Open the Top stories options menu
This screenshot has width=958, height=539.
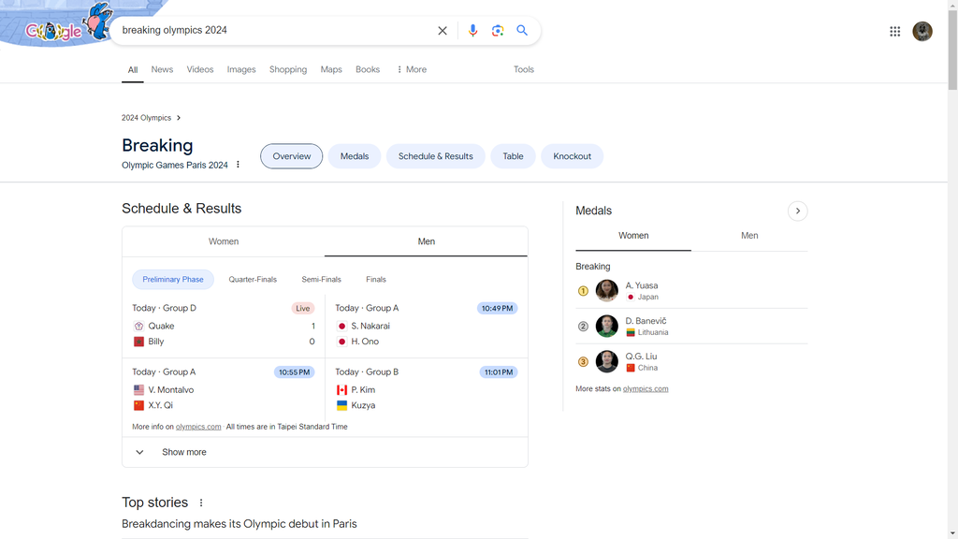(x=201, y=503)
